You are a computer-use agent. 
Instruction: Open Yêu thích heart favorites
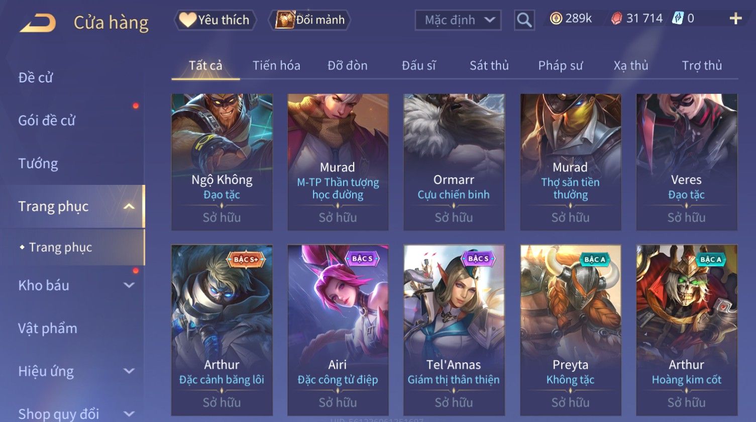tap(215, 20)
